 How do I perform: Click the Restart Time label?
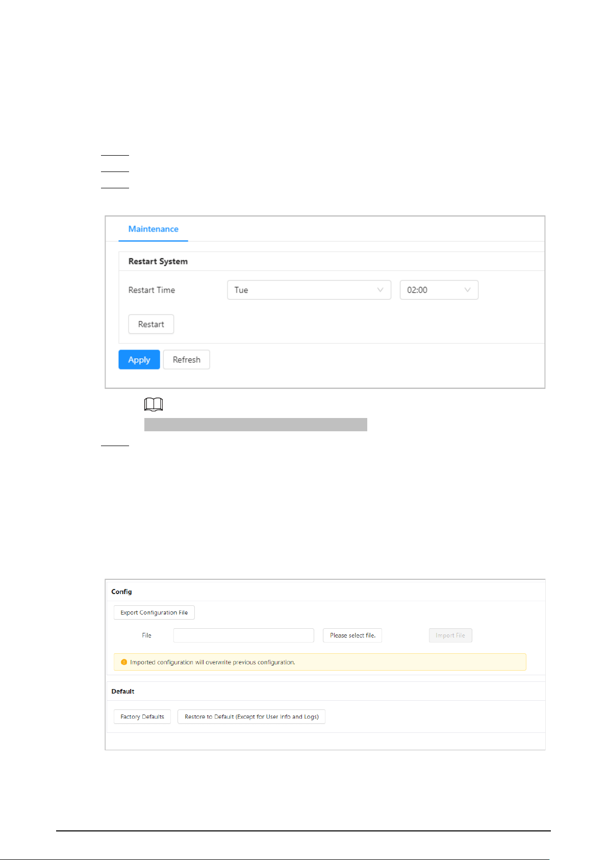coord(151,290)
